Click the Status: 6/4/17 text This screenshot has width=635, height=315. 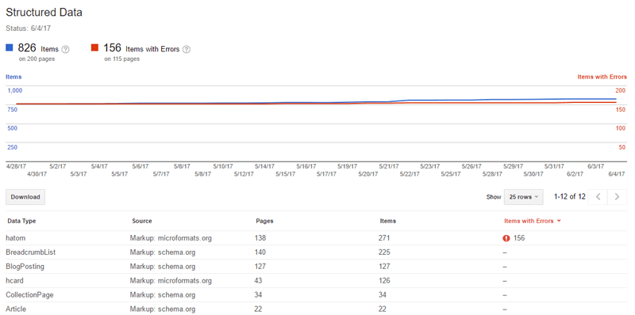28,28
